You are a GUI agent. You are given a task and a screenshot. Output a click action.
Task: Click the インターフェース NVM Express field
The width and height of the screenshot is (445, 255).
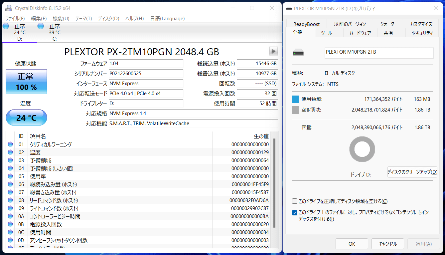146,84
